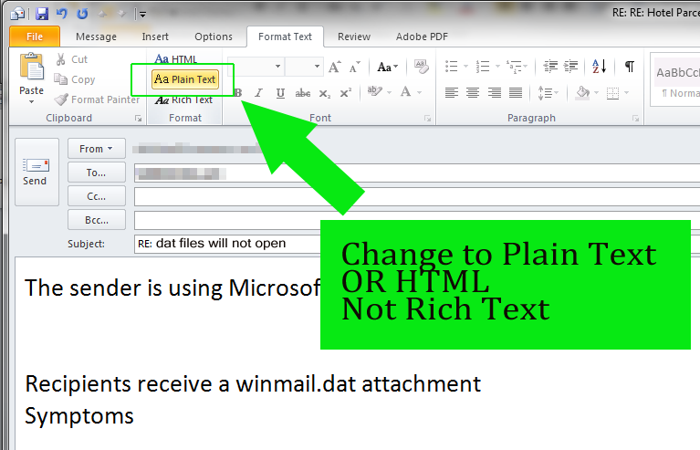The width and height of the screenshot is (700, 450).
Task: Open the font size dropdown
Action: click(x=317, y=67)
